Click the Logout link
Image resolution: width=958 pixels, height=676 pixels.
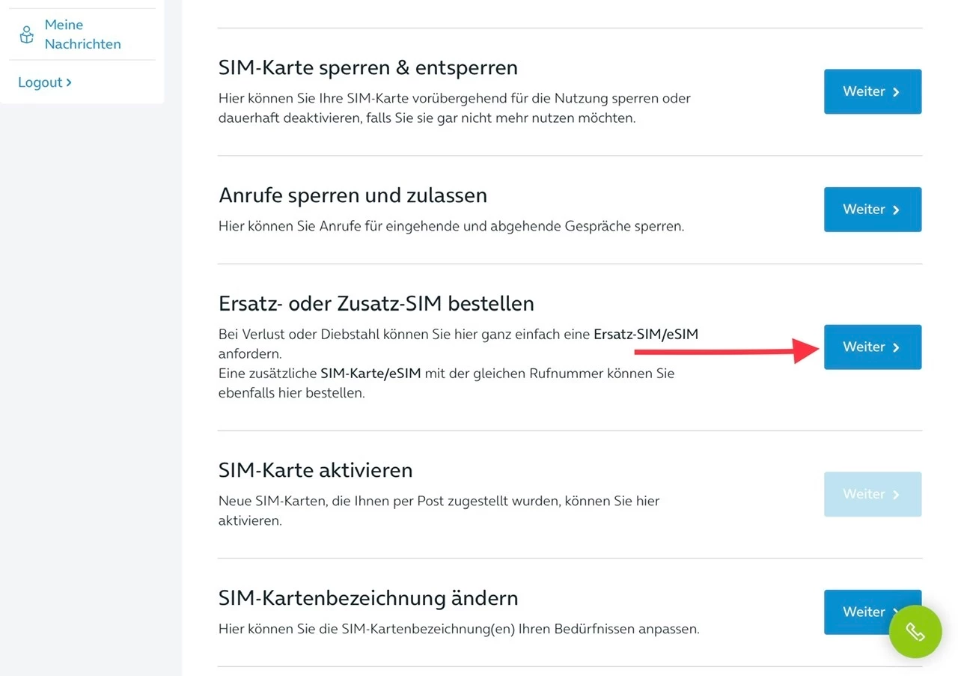tap(40, 82)
